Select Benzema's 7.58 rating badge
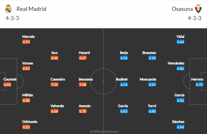Image resolution: width=207 pixels, height=134 pixels. point(83,84)
